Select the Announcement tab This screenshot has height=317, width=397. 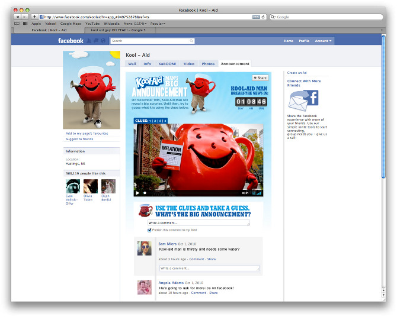(235, 64)
